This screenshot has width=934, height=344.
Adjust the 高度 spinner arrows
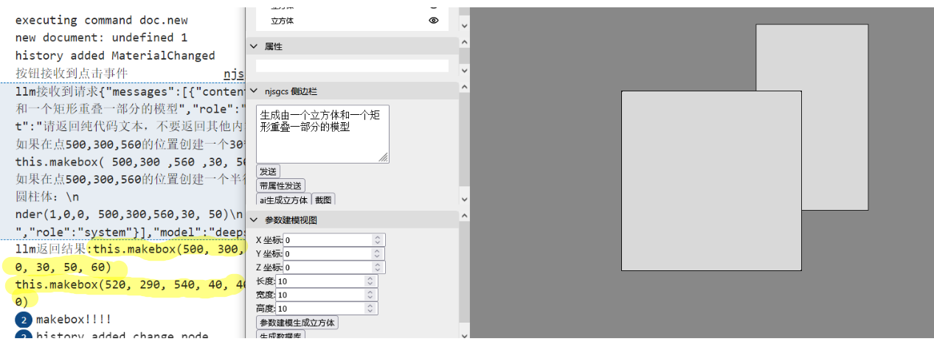tap(370, 309)
